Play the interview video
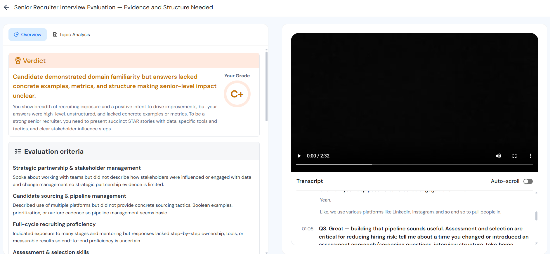Viewport: 550px width, 254px height. pos(299,156)
